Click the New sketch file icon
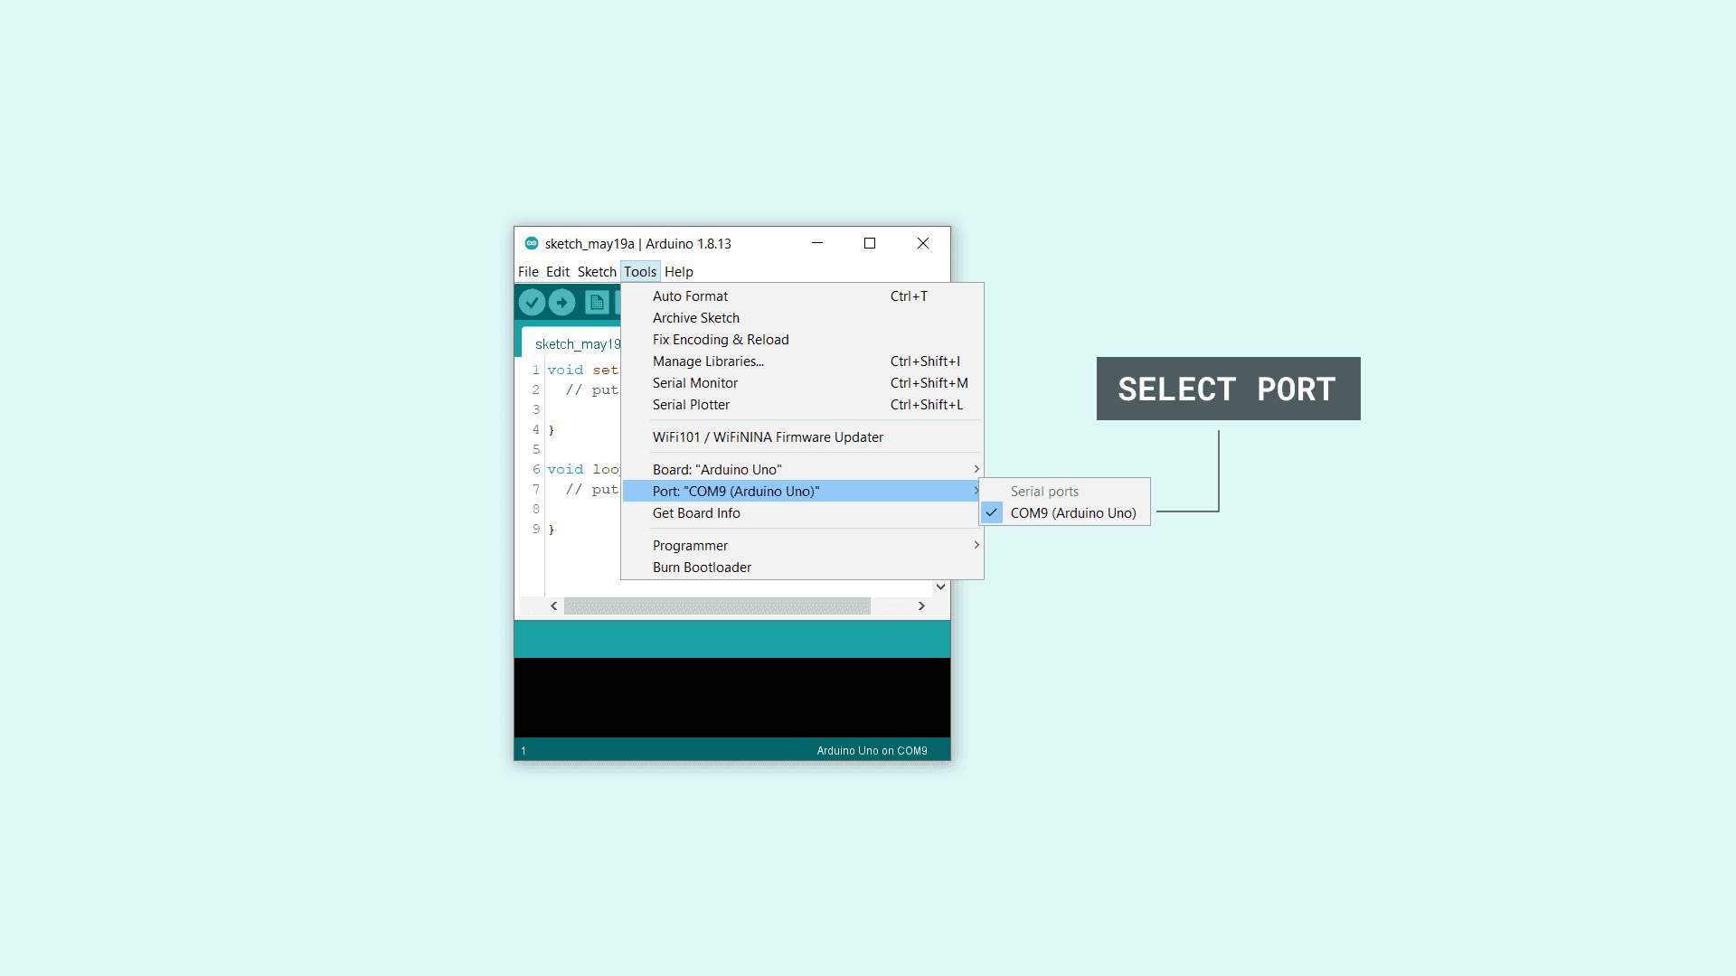The width and height of the screenshot is (1736, 976). coord(597,302)
